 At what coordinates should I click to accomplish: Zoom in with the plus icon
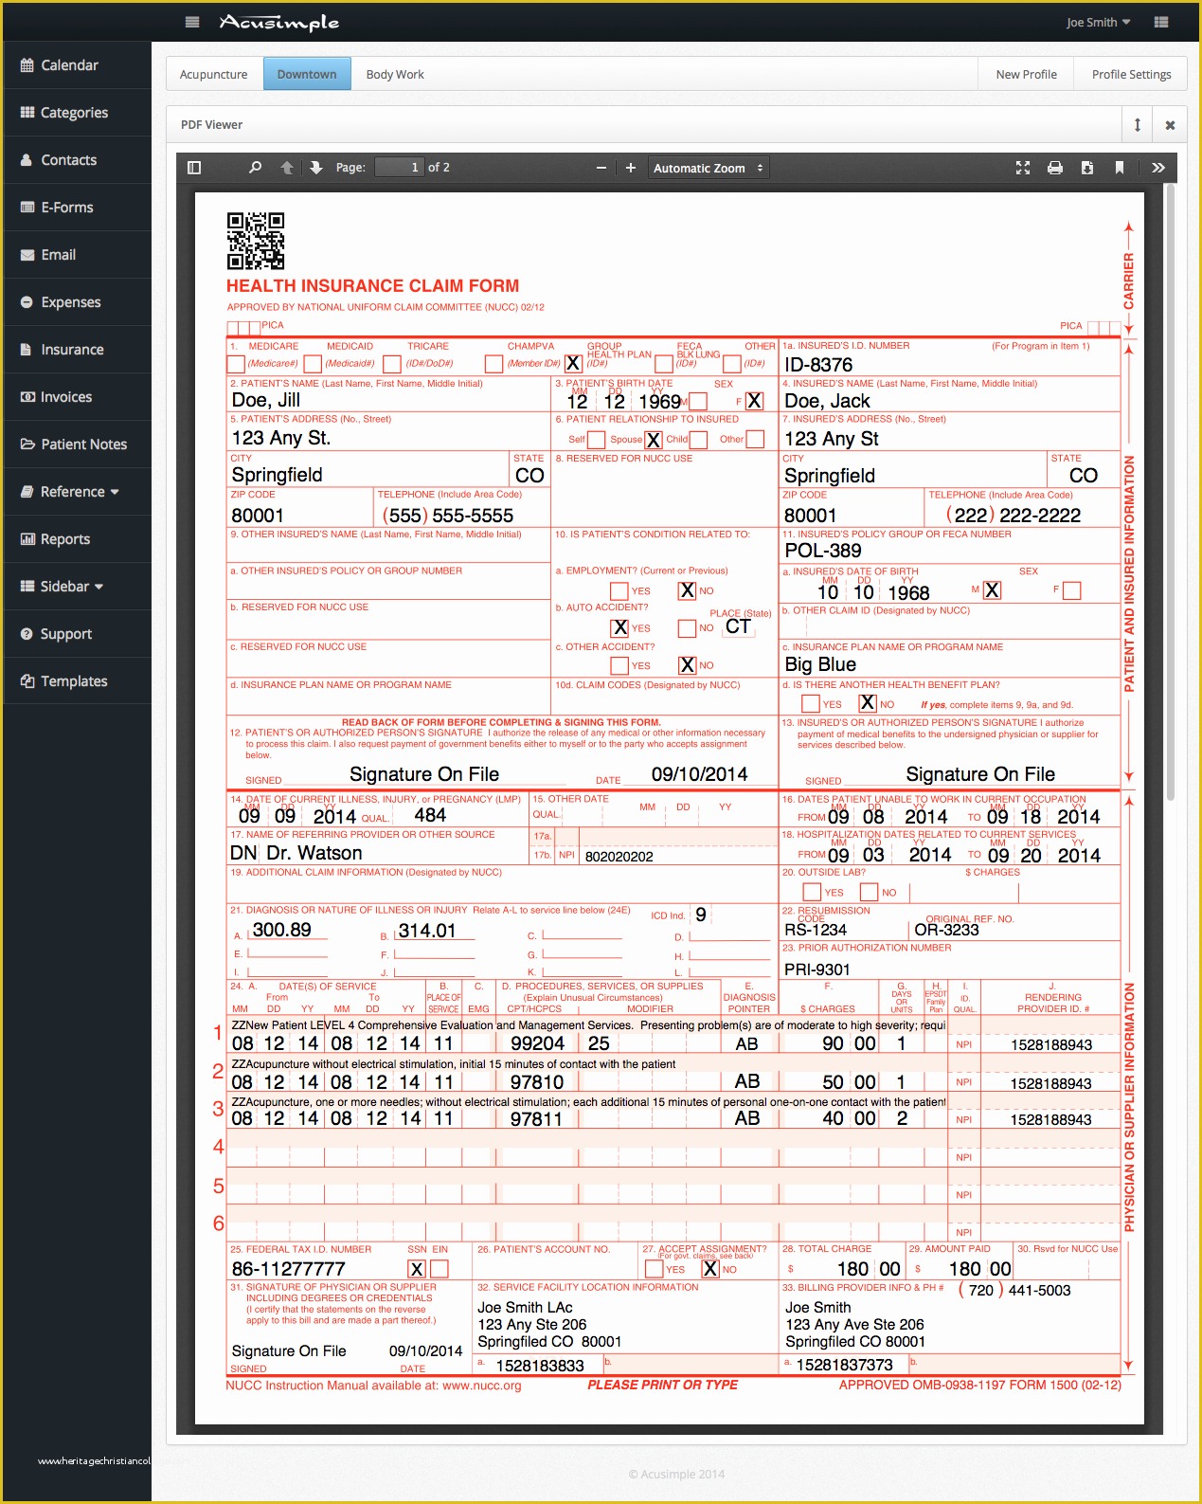tap(631, 168)
